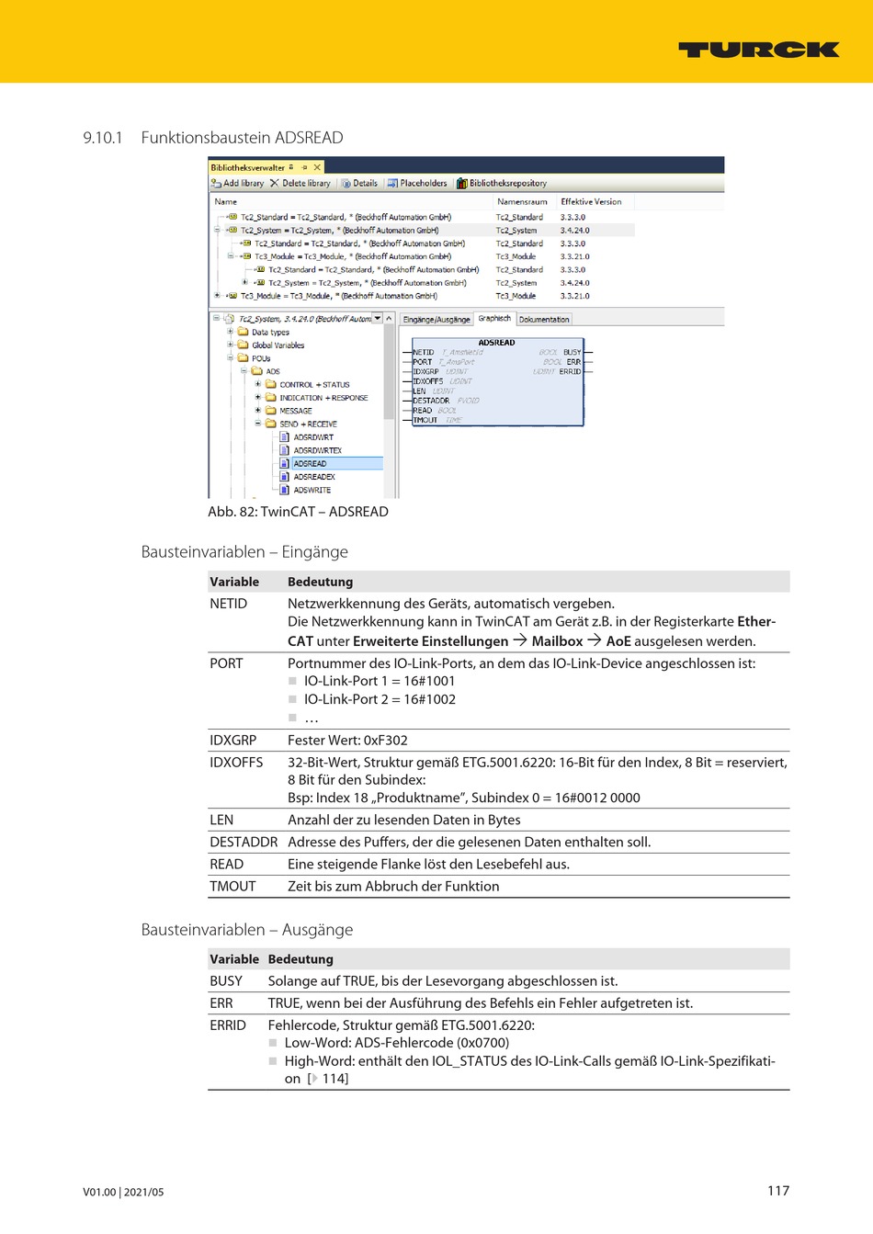Image resolution: width=873 pixels, height=1234 pixels.
Task: Follow the page 114 cross-reference link
Action: point(328,1079)
